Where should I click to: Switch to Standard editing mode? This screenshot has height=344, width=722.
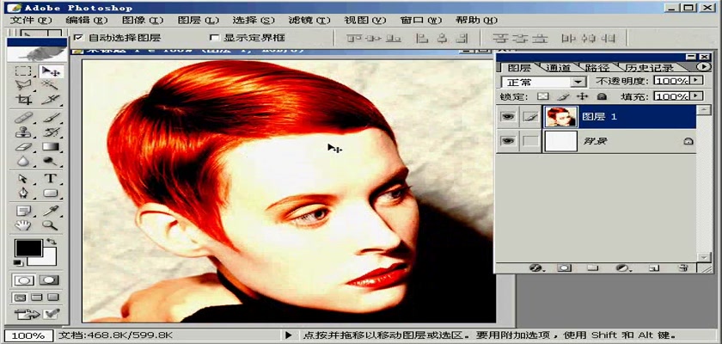[24, 280]
